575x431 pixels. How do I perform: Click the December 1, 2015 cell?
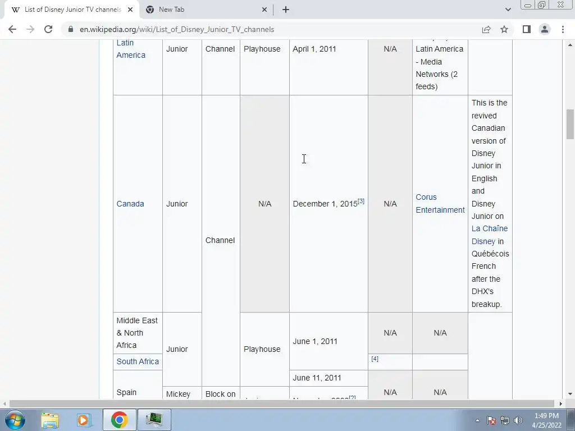point(328,204)
